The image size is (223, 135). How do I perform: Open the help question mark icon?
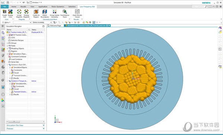coord(217,7)
